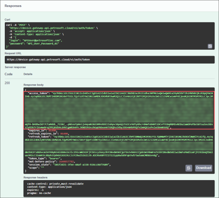Click the 'Request URL' label
The height and width of the screenshot is (198, 219).
13,53
